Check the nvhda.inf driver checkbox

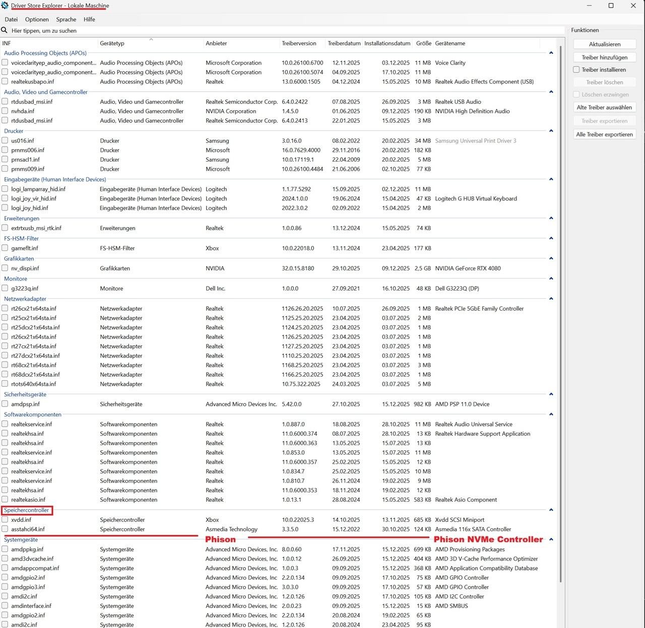[5, 111]
